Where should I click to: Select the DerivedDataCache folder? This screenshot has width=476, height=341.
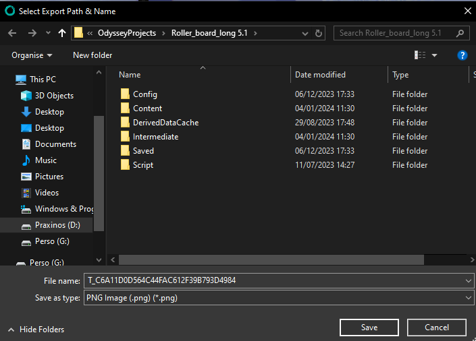tap(165, 123)
